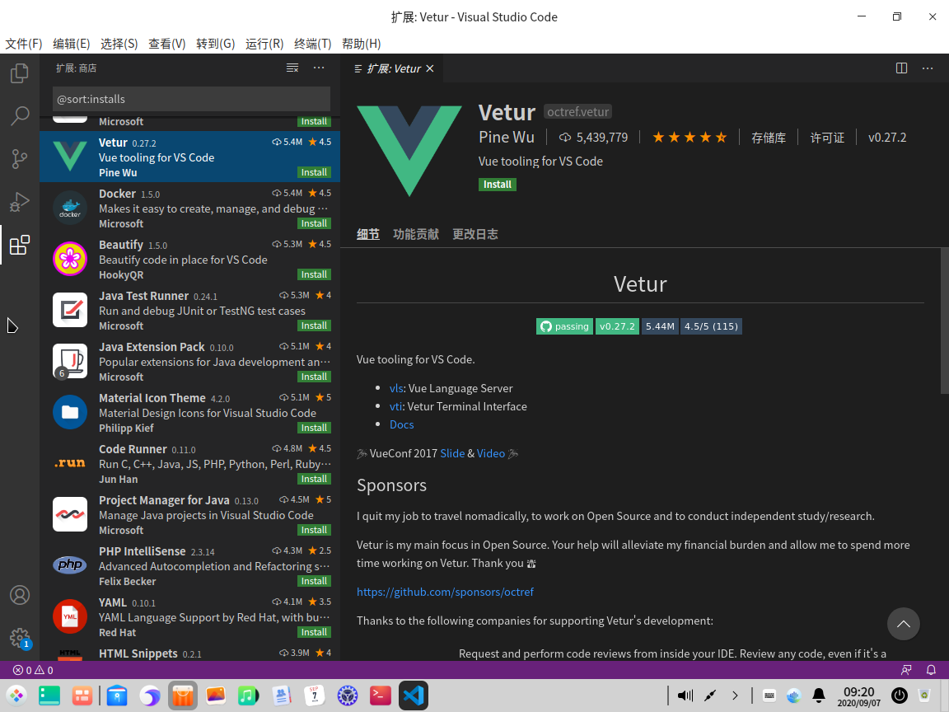949x712 pixels.
Task: Clear extensions search results icon
Action: tap(292, 68)
